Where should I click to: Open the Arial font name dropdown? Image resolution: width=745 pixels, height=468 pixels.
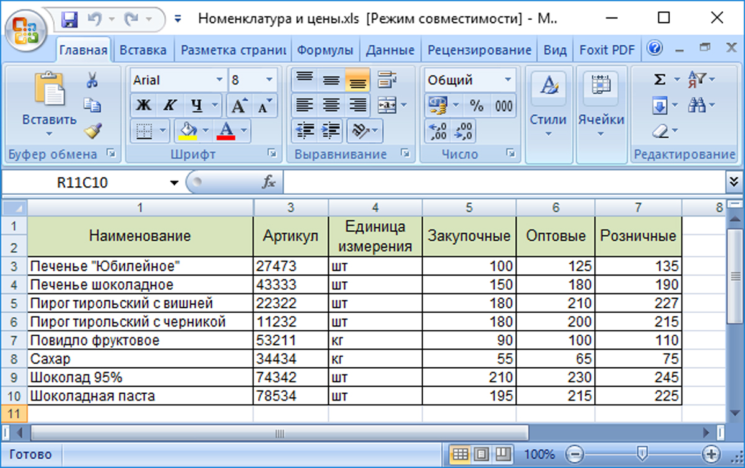point(219,80)
